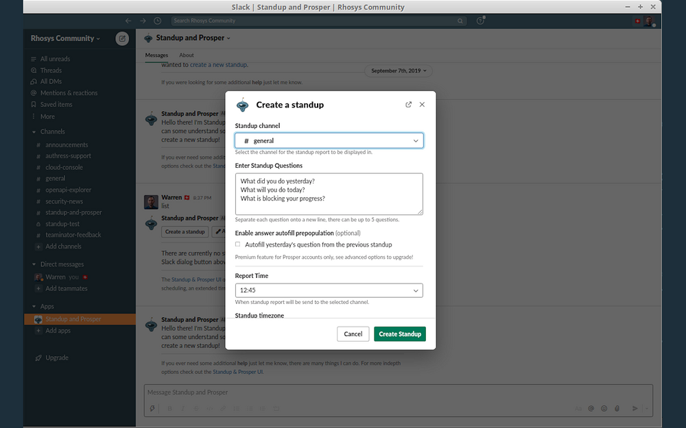Open the dialog in a new window
Image resolution: width=686 pixels, height=428 pixels.
coord(408,104)
